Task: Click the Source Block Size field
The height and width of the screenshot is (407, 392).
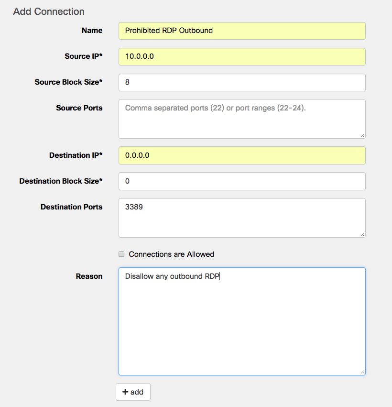Action: click(x=242, y=82)
